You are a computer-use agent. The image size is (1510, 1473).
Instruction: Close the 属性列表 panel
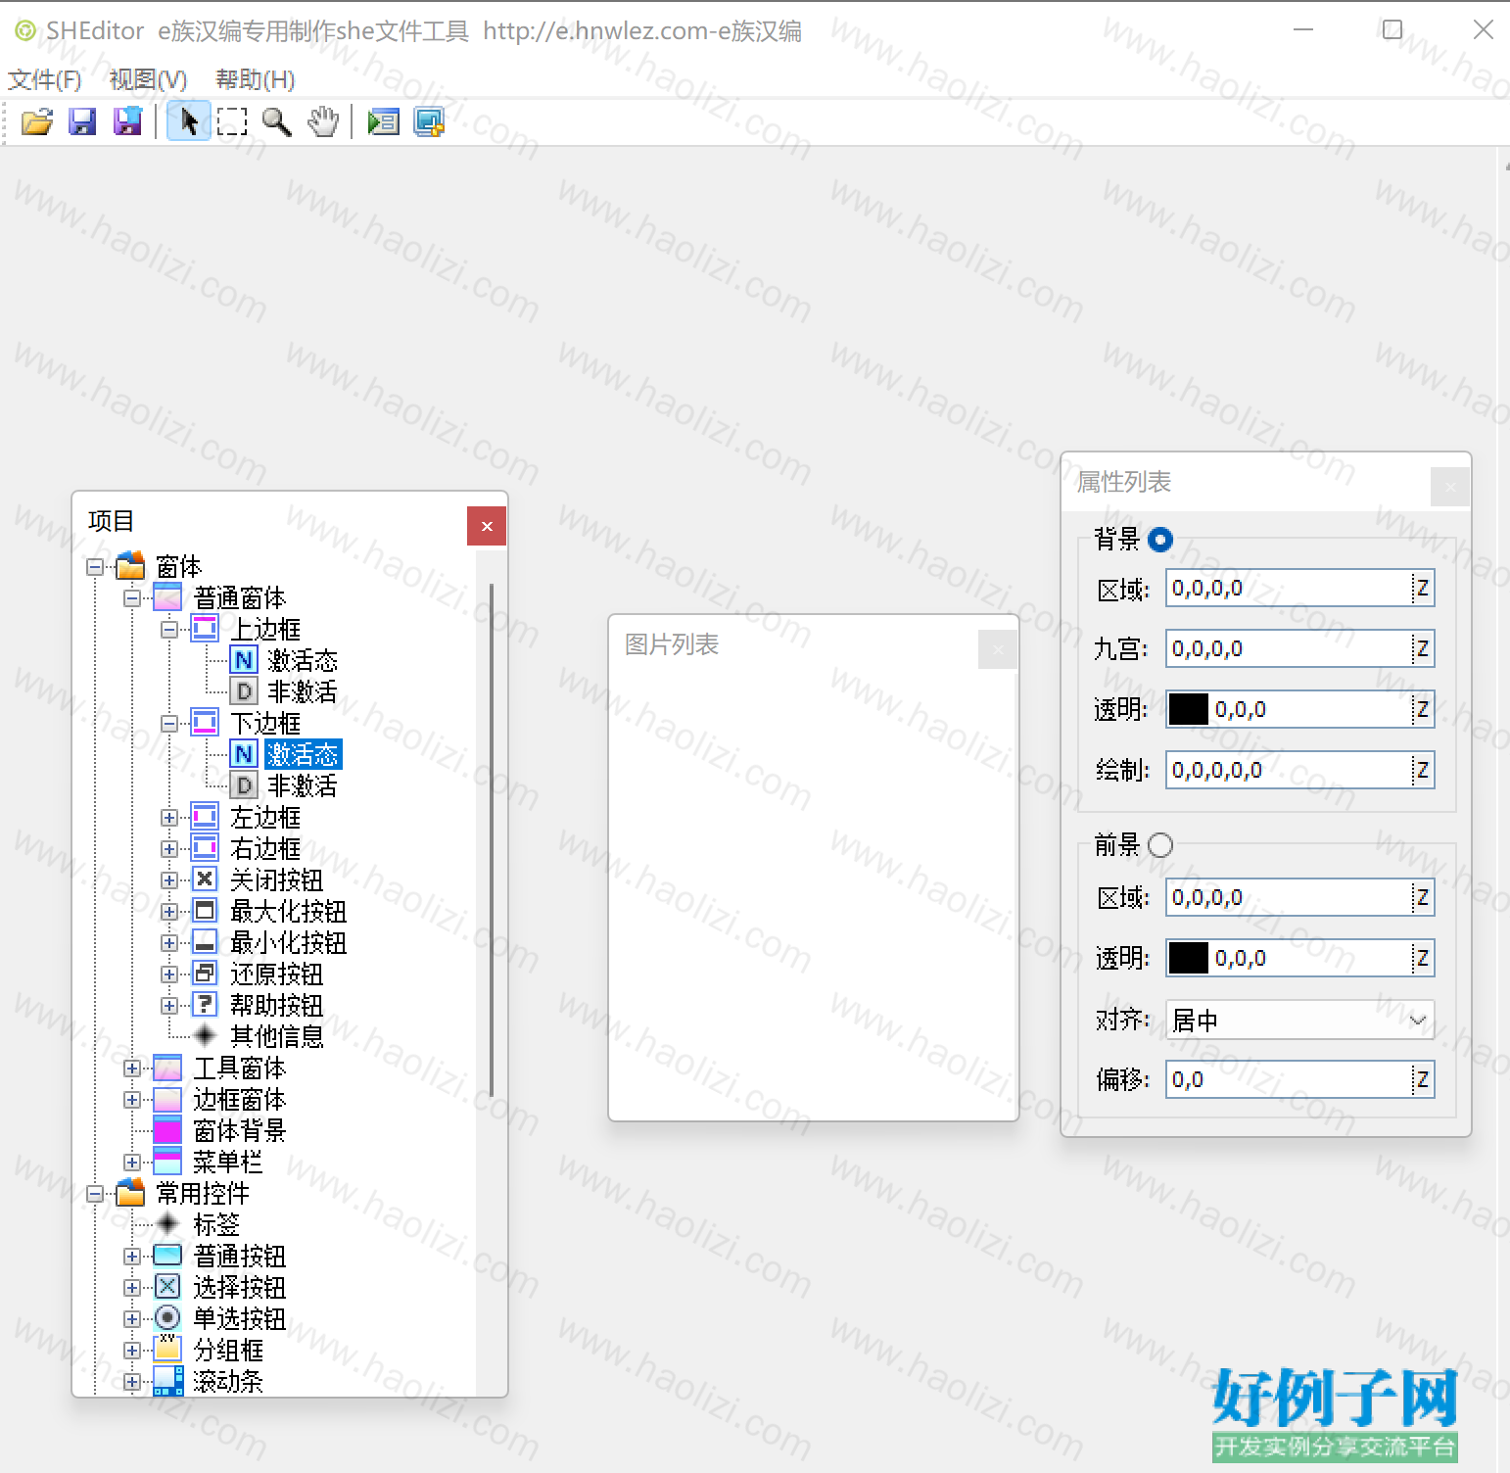pos(1450,487)
